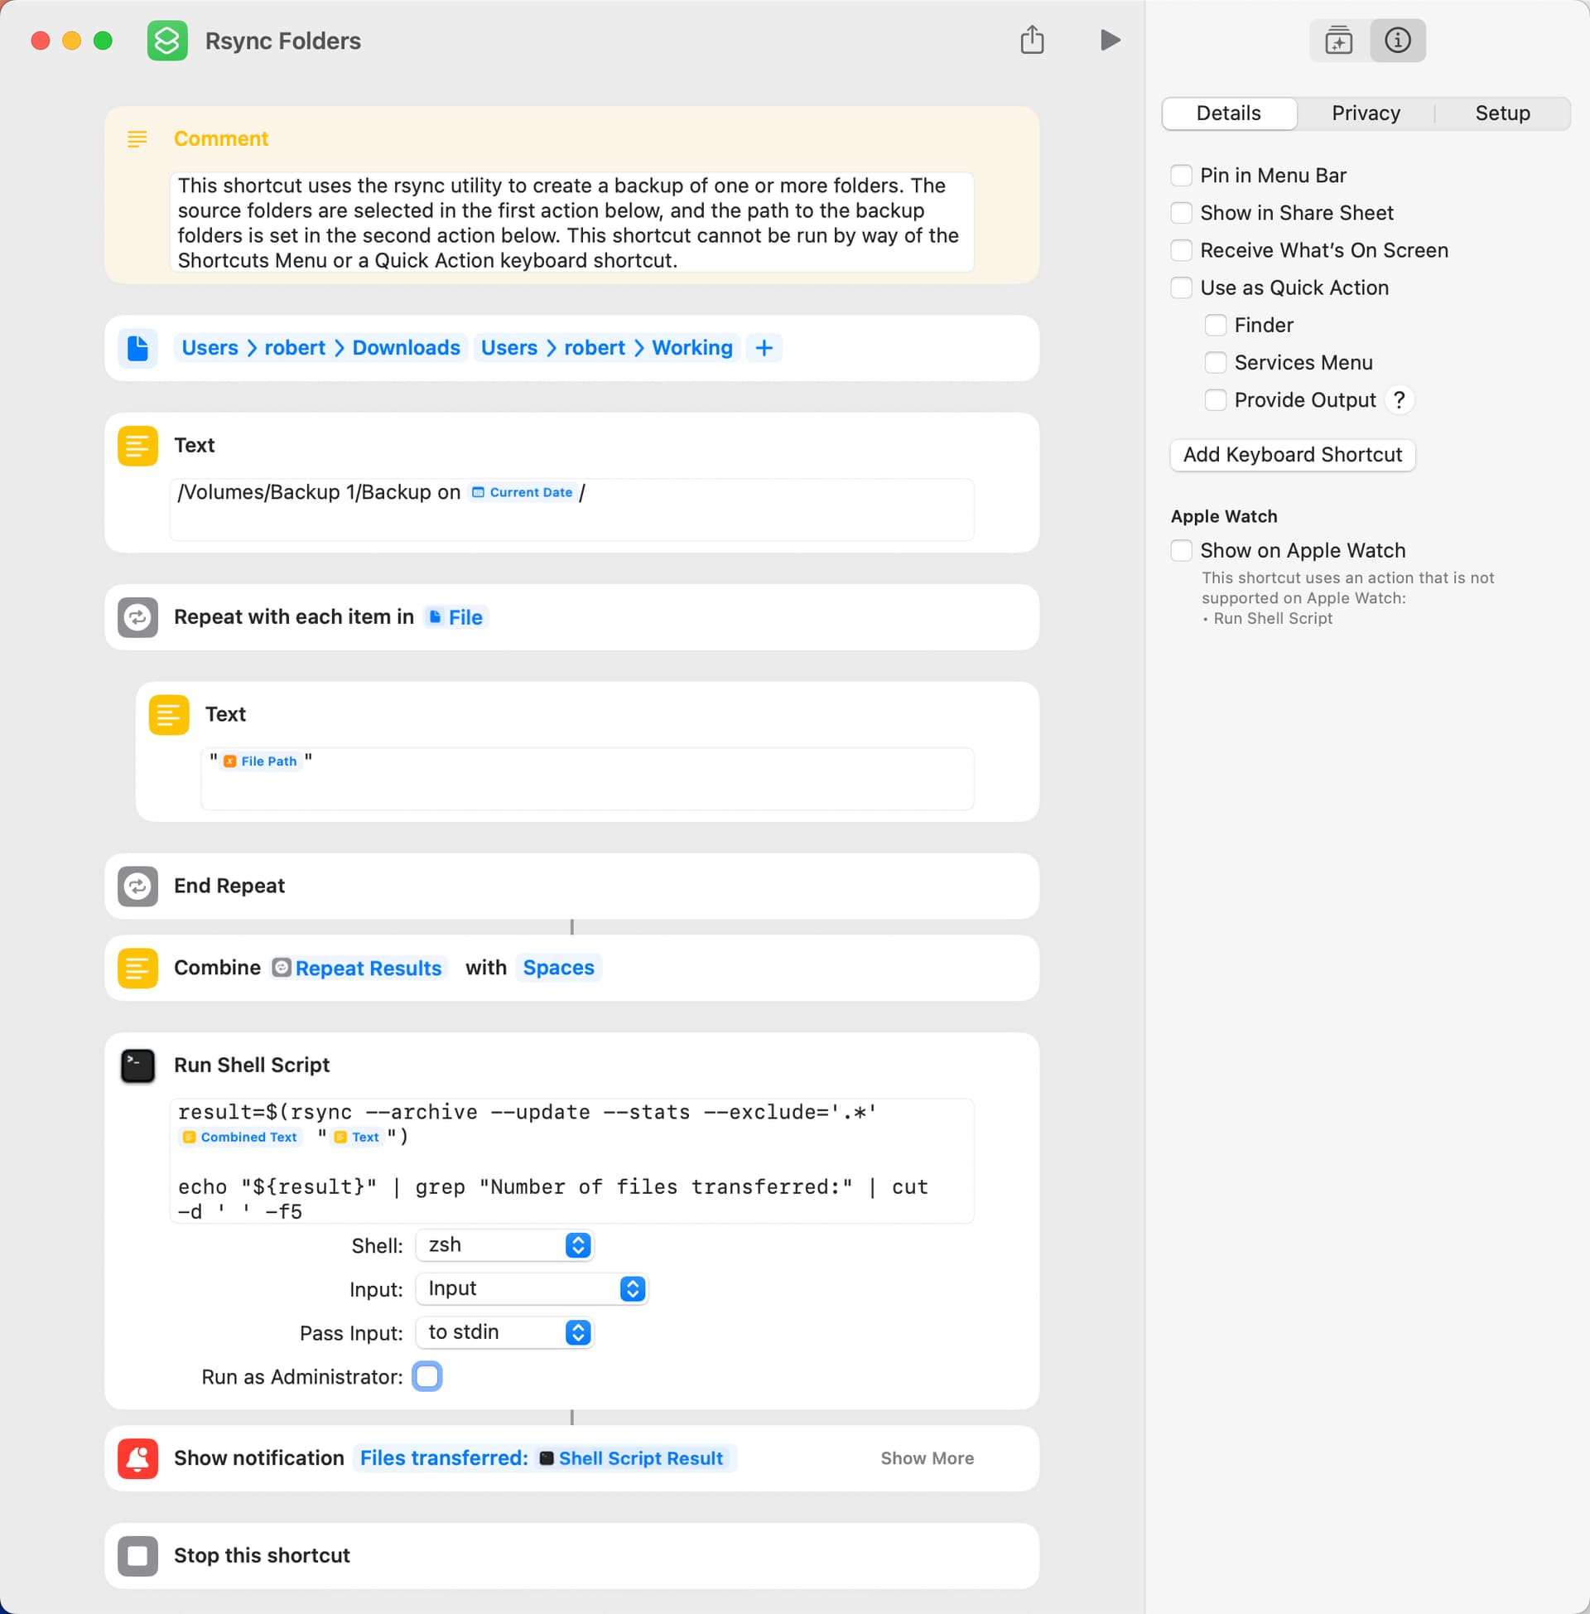Select the Shortcut Details info icon
Screen dimensions: 1590x1614
pos(1397,40)
